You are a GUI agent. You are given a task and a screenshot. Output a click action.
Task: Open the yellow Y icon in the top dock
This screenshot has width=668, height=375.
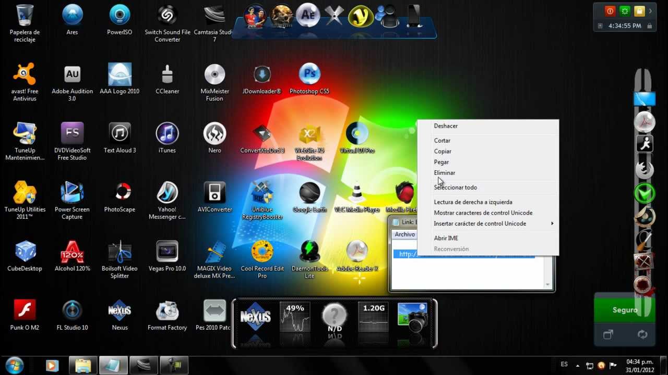pos(361,16)
